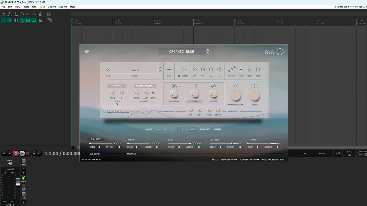367x206 pixels.
Task: Toggle auto-crossfade toolbar icon
Action: coord(3,20)
